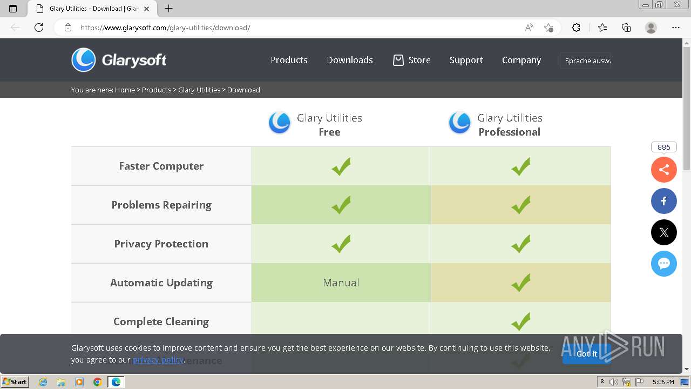Image resolution: width=691 pixels, height=389 pixels.
Task: Click the Problems Repairing row label
Action: [x=161, y=205]
